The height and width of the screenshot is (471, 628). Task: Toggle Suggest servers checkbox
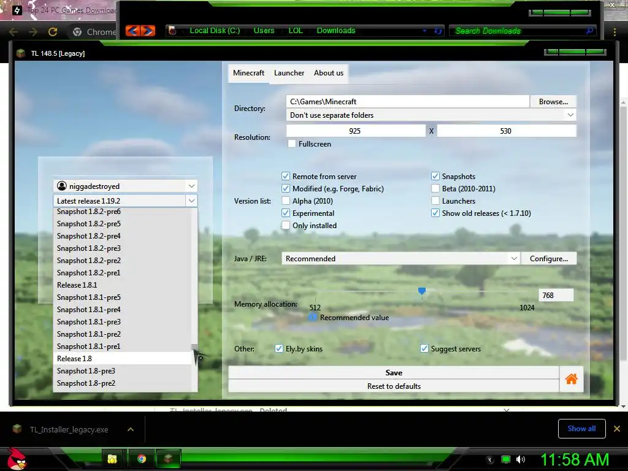pyautogui.click(x=424, y=348)
